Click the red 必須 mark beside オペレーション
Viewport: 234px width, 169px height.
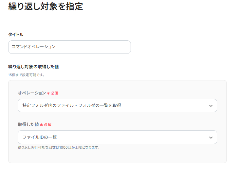pyautogui.click(x=54, y=94)
